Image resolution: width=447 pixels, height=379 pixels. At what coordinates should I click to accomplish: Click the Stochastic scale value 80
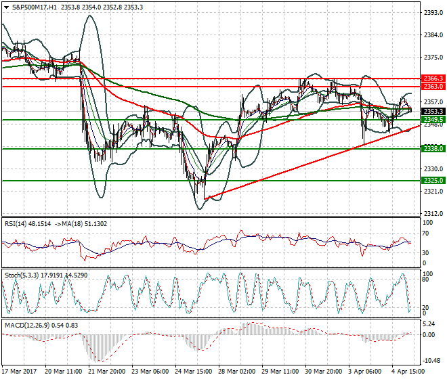point(425,280)
